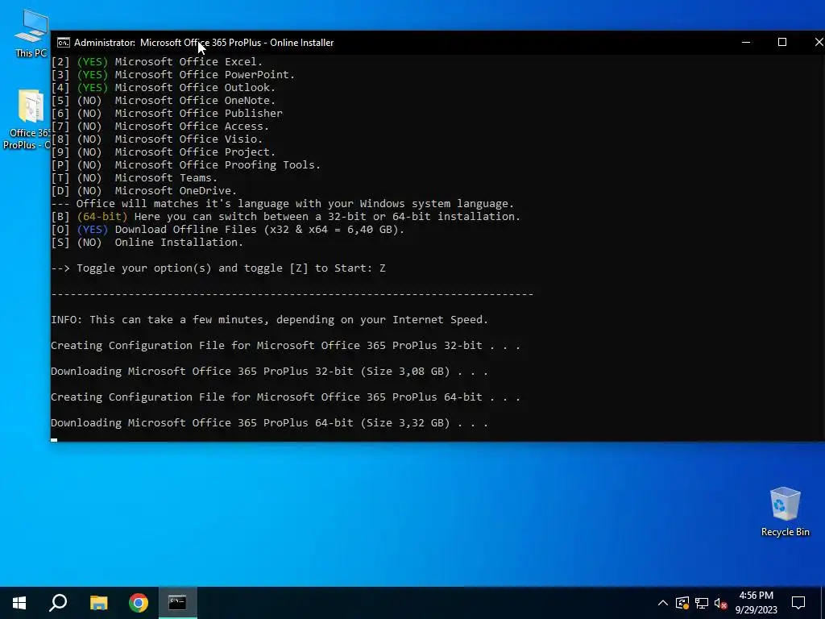Click 'Creating Configuration File ... 64-bit' line
This screenshot has width=825, height=619.
click(286, 397)
